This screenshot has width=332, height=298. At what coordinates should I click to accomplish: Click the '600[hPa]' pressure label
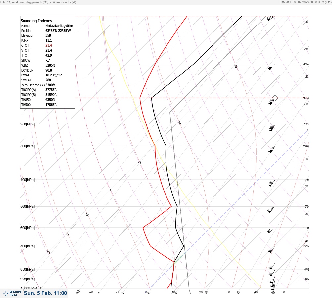point(27,228)
